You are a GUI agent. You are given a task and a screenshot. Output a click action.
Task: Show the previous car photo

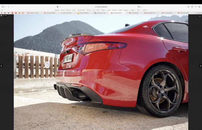pos(2,66)
